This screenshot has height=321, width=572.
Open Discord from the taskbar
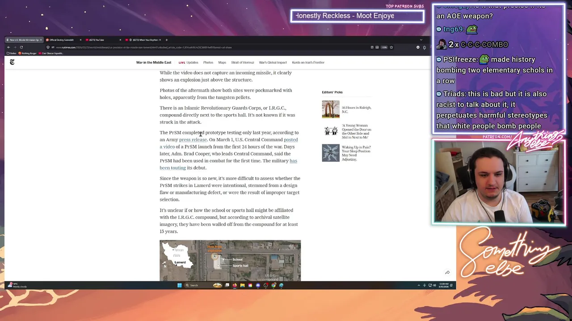[258, 285]
